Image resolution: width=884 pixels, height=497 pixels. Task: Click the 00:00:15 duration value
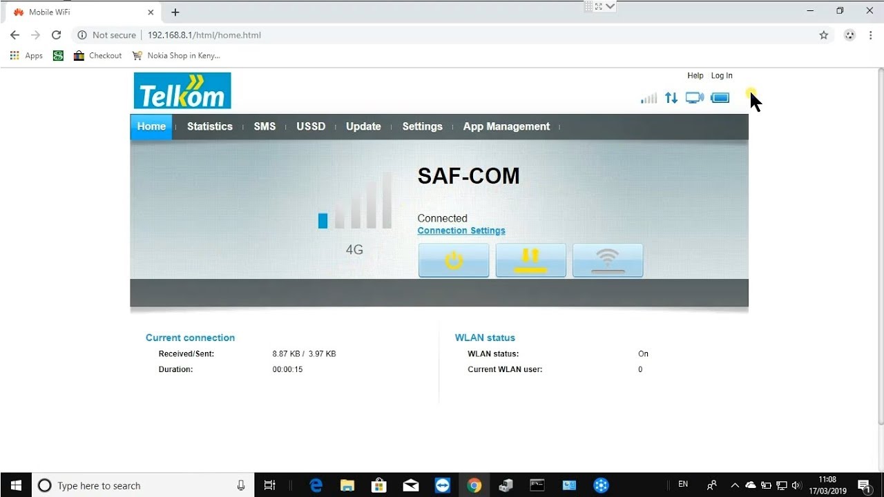[x=287, y=369]
